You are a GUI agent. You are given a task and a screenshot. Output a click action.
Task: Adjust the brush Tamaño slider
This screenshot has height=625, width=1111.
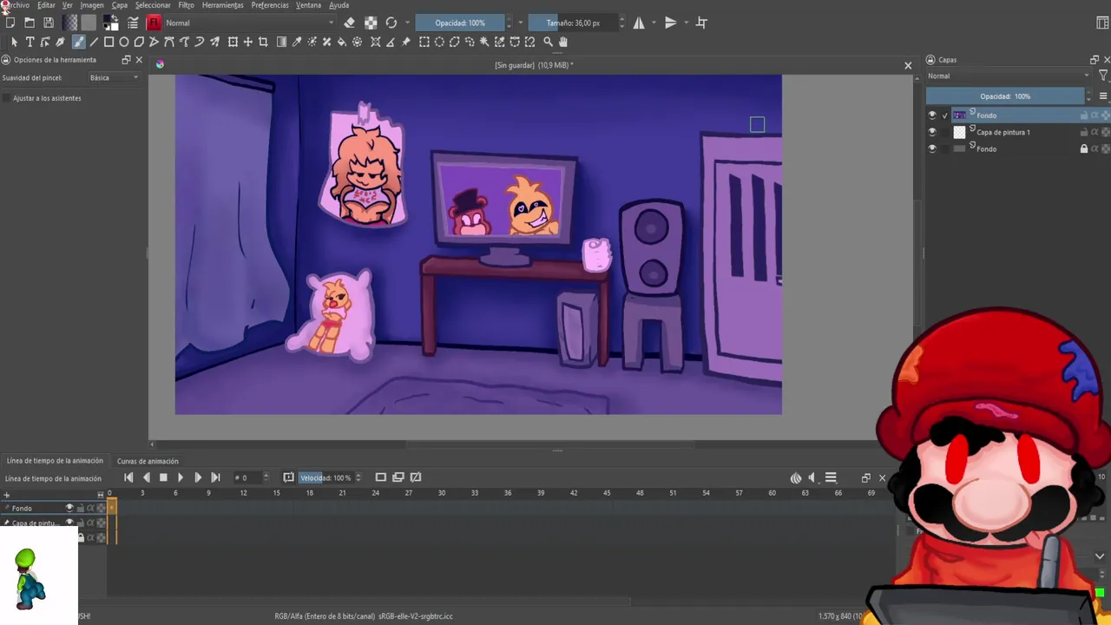pos(573,23)
